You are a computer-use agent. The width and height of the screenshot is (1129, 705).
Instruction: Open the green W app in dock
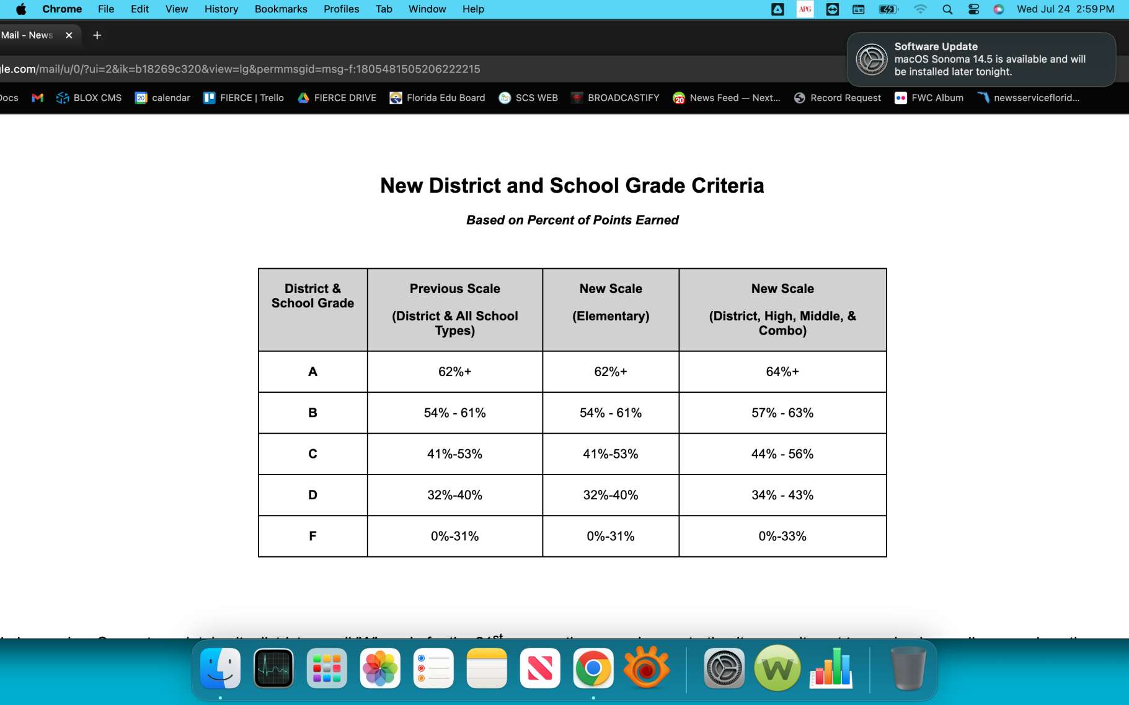777,668
